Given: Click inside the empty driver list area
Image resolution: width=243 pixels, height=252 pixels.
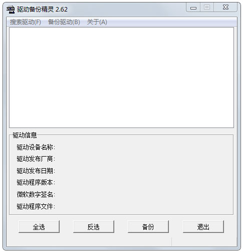Looking at the screenshot, I should [121, 77].
